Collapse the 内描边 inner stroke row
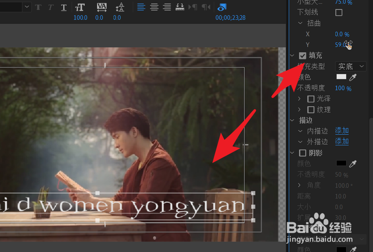 pos(300,131)
